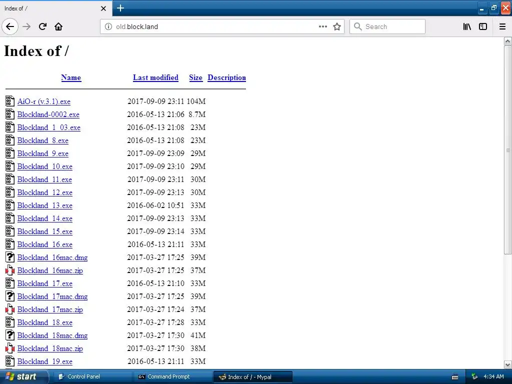Download Blockland_18mac.dmg
This screenshot has height=384, width=512.
point(52,335)
